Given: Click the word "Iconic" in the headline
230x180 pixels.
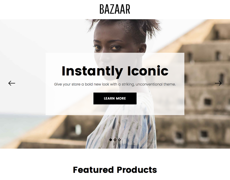Looking at the screenshot, I should click(148, 71).
